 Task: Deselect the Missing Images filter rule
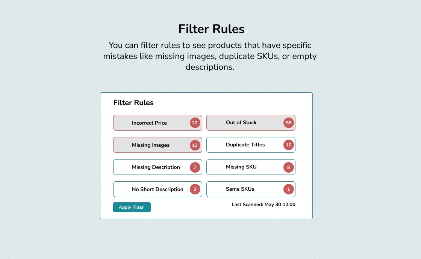click(157, 145)
